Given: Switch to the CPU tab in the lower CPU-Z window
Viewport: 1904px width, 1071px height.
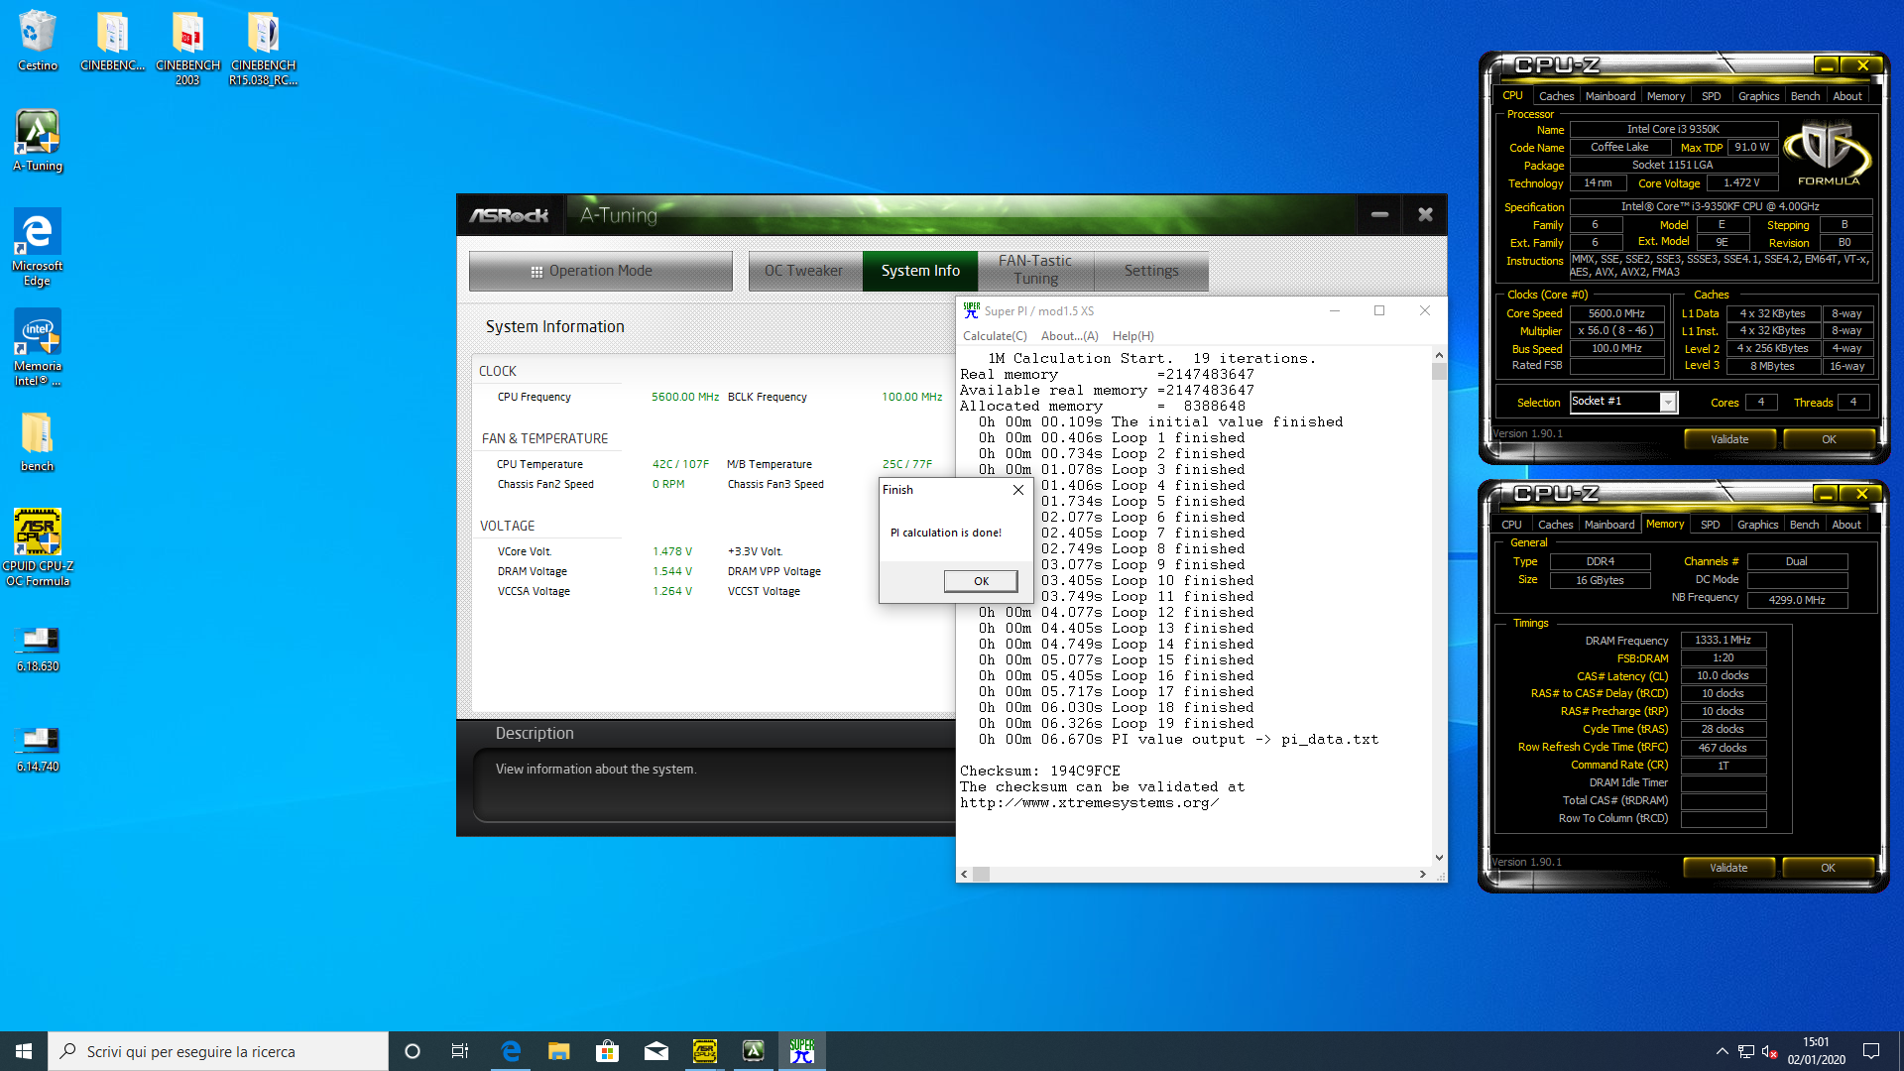Looking at the screenshot, I should coord(1511,525).
